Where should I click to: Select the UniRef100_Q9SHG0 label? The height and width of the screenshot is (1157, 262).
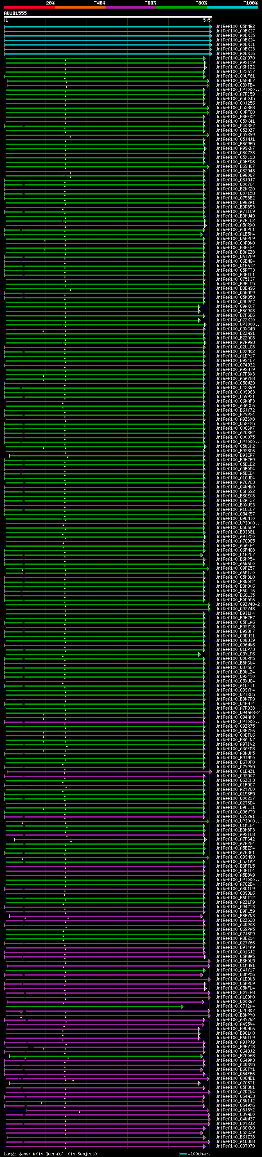tap(235, 857)
